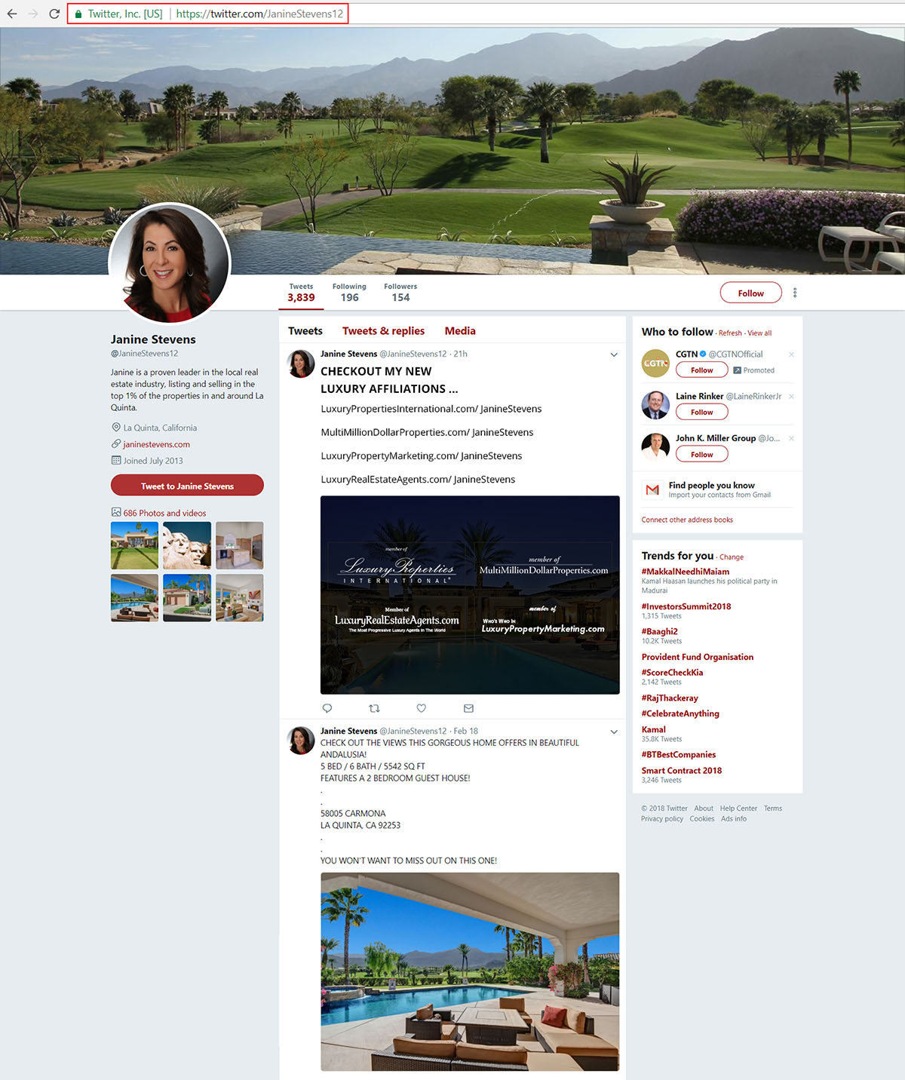Screen dimensions: 905x1080
Task: Open the Provident Fund Organisation trend
Action: coord(698,657)
